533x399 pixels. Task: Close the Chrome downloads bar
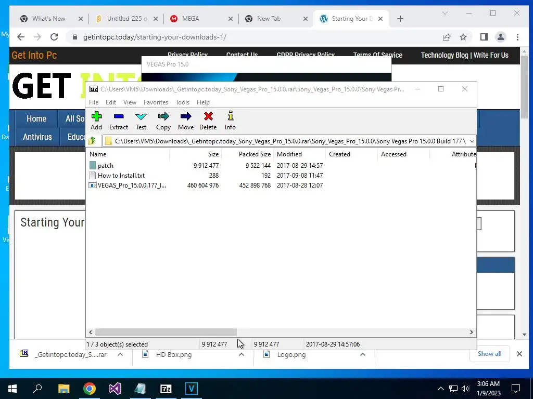point(519,354)
